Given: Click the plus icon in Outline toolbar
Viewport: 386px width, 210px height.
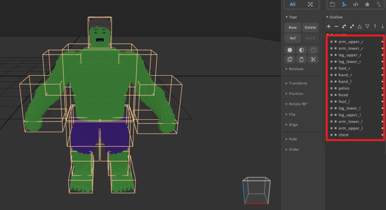Looking at the screenshot, I should point(329,26).
